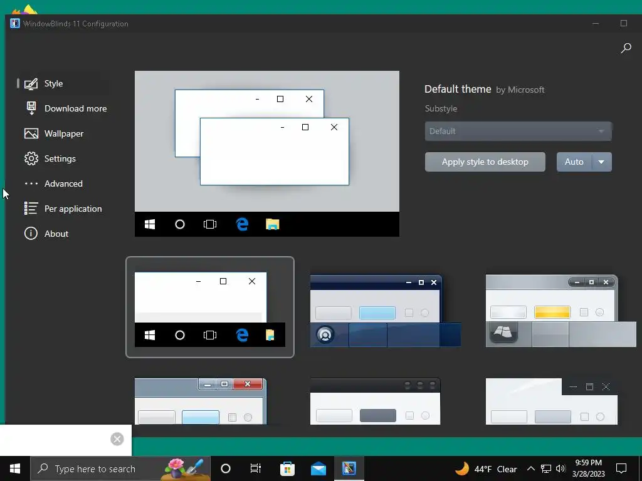
Task: Choose the dark blue style thumbnail
Action: coord(386,311)
